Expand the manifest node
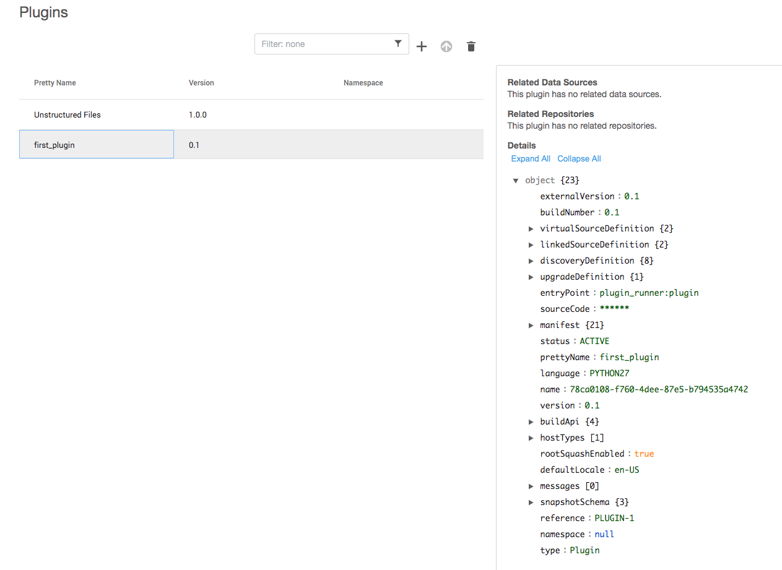Image resolution: width=782 pixels, height=570 pixels. click(x=531, y=326)
